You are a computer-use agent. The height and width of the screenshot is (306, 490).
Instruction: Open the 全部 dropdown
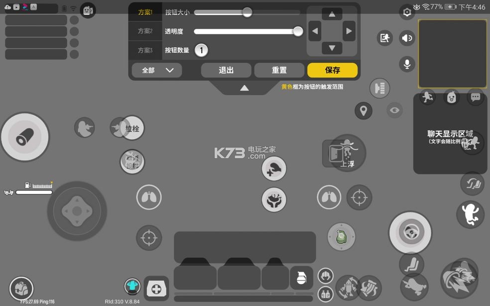click(x=157, y=70)
